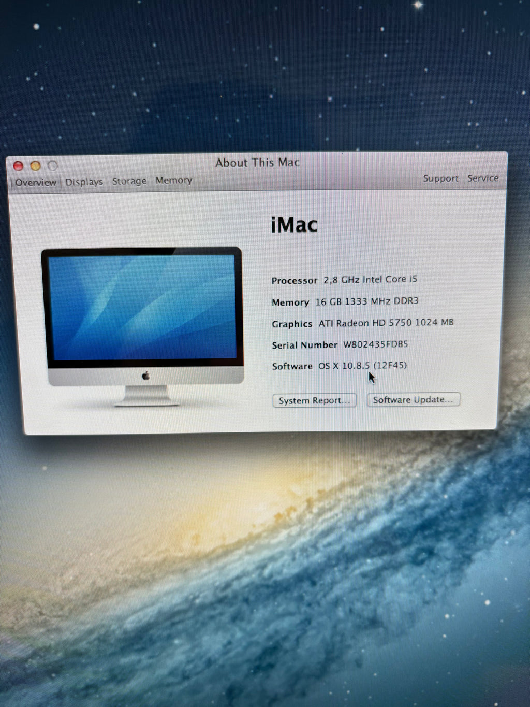The image size is (530, 707).
Task: Switch to the Overview tab
Action: [36, 182]
